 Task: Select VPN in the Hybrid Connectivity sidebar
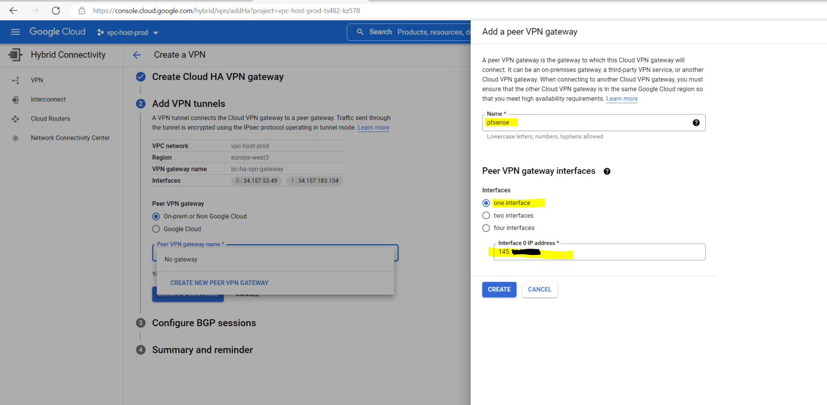[37, 80]
